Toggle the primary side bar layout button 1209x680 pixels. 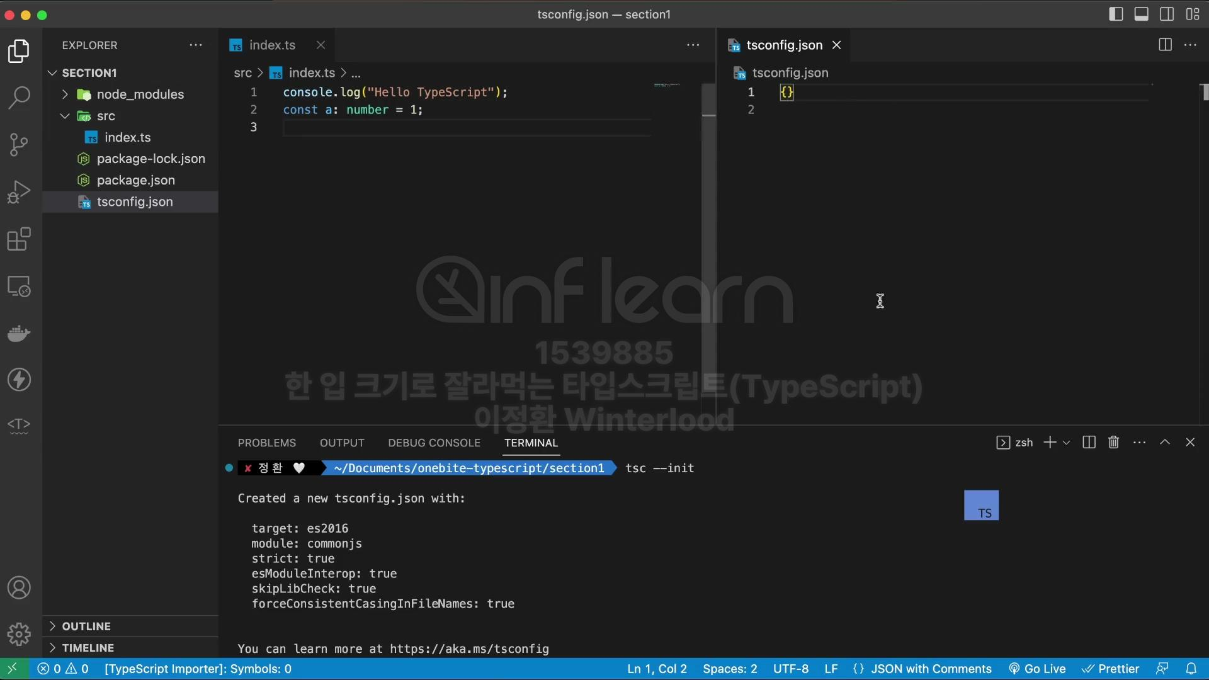[x=1116, y=14]
